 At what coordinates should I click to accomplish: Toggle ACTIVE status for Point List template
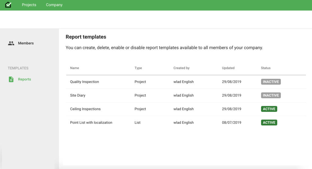pos(269,123)
